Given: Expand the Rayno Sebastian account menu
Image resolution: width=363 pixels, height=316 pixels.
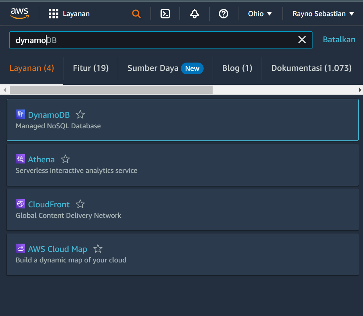Looking at the screenshot, I should [x=323, y=13].
